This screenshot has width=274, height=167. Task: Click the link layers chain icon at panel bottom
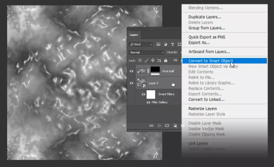[151, 125]
